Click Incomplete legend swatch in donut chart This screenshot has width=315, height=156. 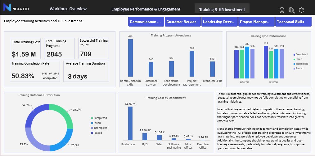(x=92, y=128)
